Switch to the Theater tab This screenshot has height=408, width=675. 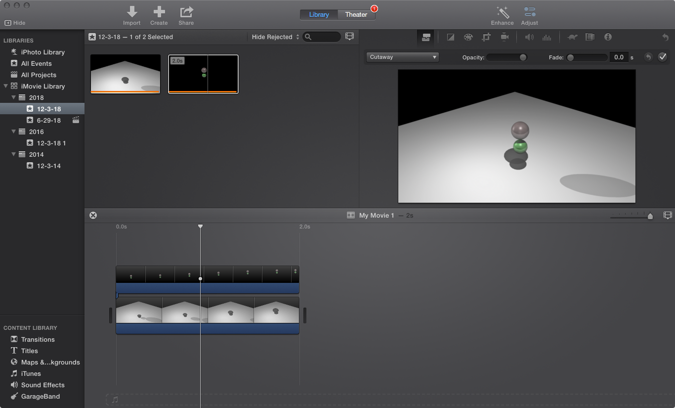pyautogui.click(x=356, y=14)
